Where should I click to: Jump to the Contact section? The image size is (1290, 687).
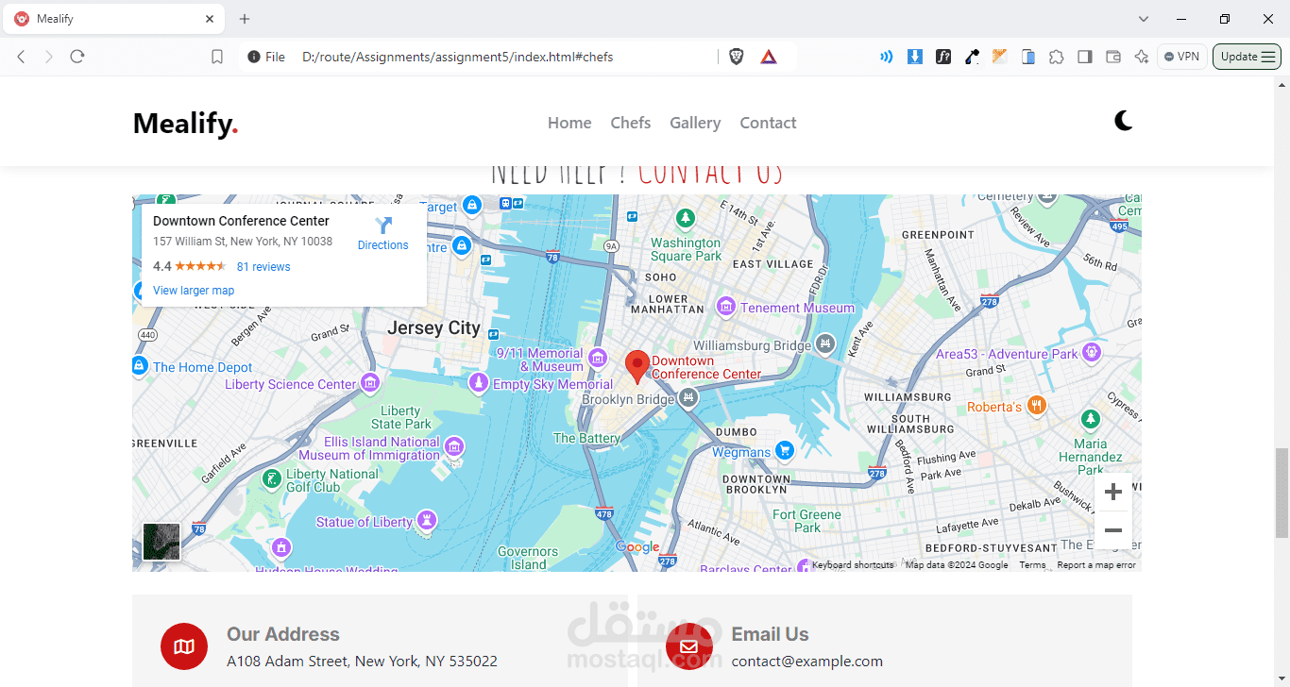coord(768,123)
